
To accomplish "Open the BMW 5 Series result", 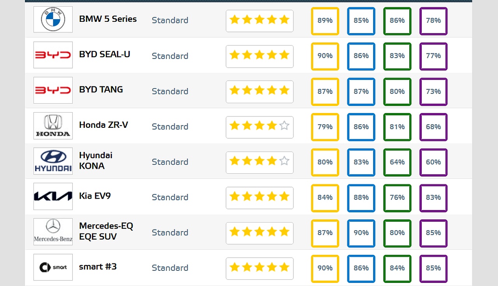I will (x=108, y=19).
